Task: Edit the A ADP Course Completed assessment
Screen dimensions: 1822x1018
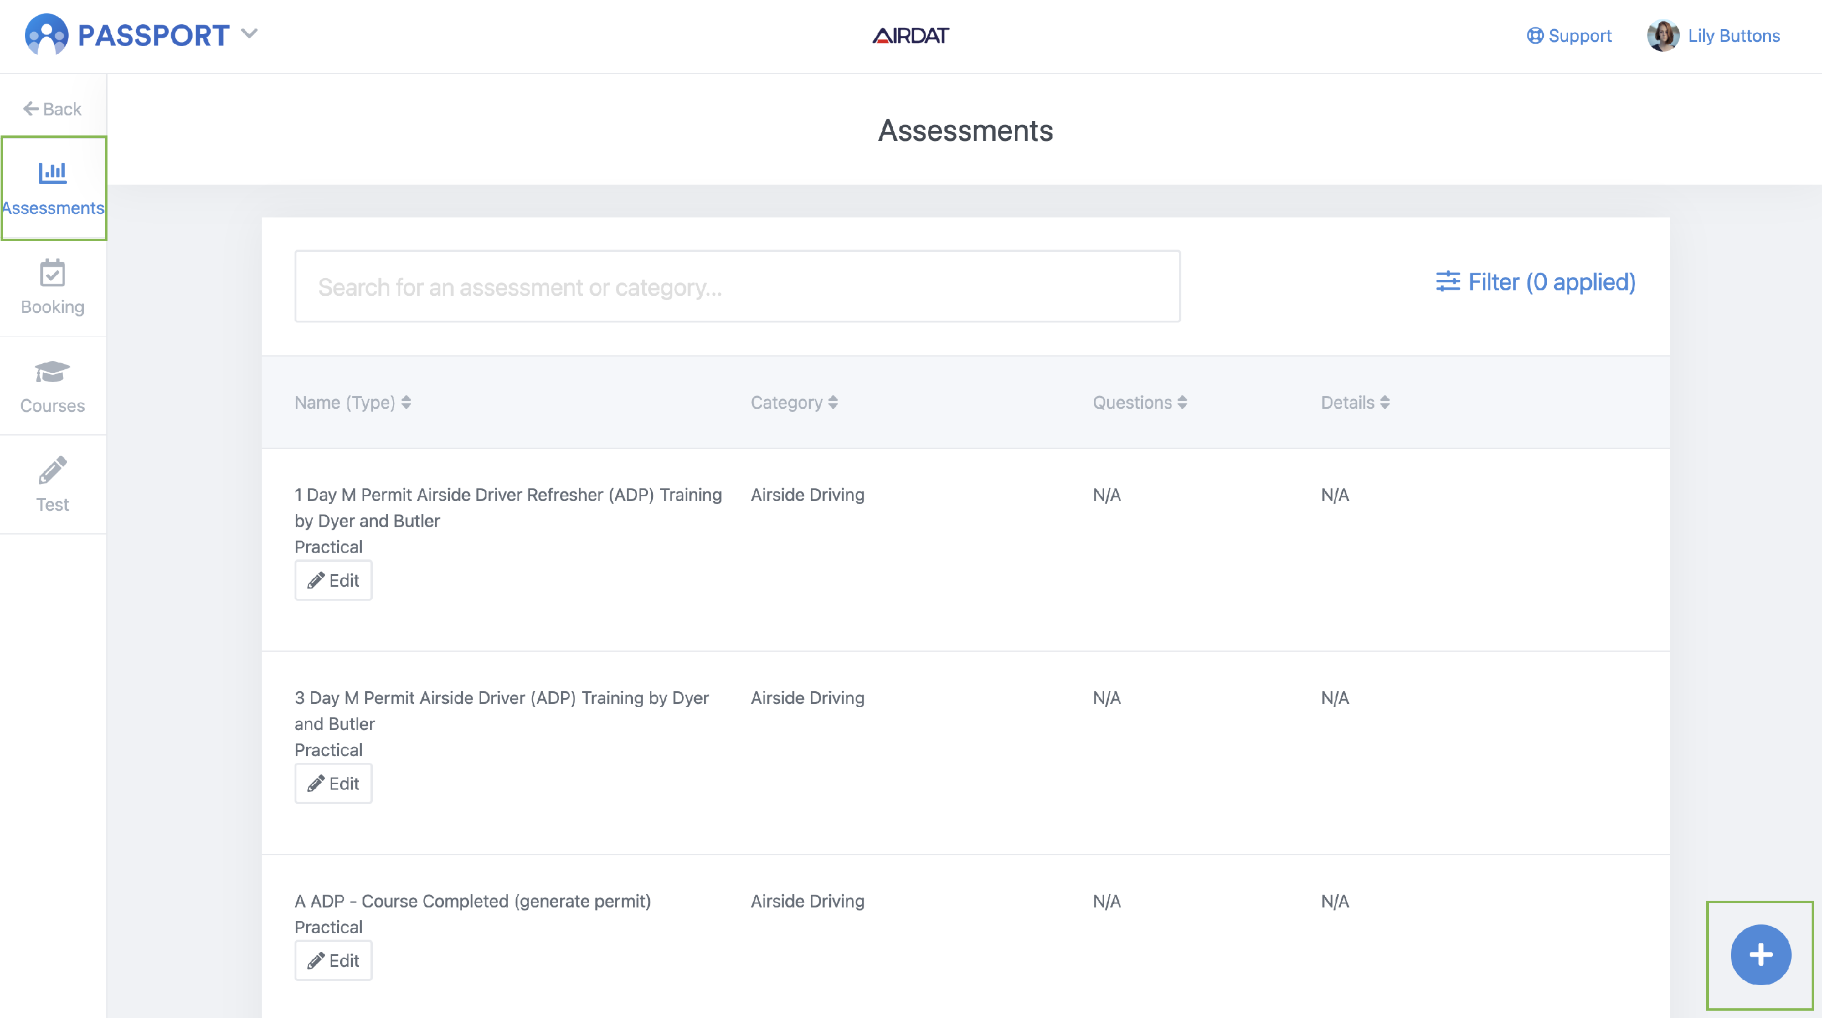Action: tap(333, 961)
